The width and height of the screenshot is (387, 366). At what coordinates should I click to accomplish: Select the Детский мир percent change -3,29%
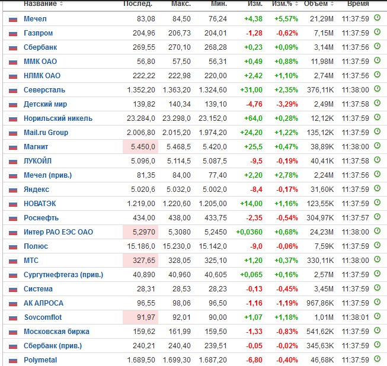coord(287,104)
